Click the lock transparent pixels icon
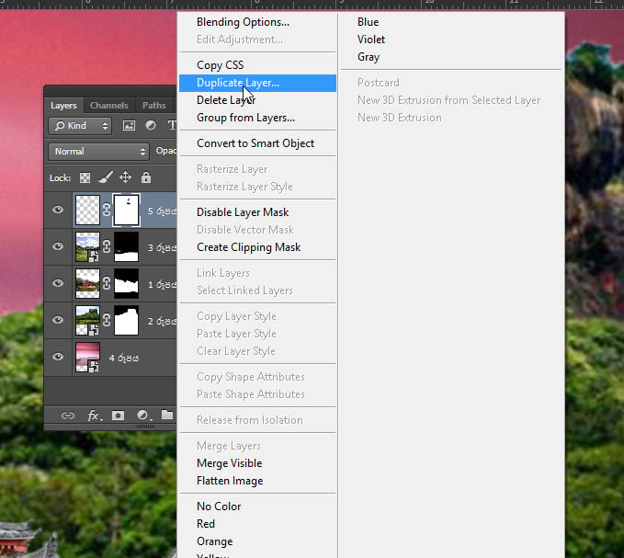This screenshot has height=558, width=624. [x=85, y=177]
